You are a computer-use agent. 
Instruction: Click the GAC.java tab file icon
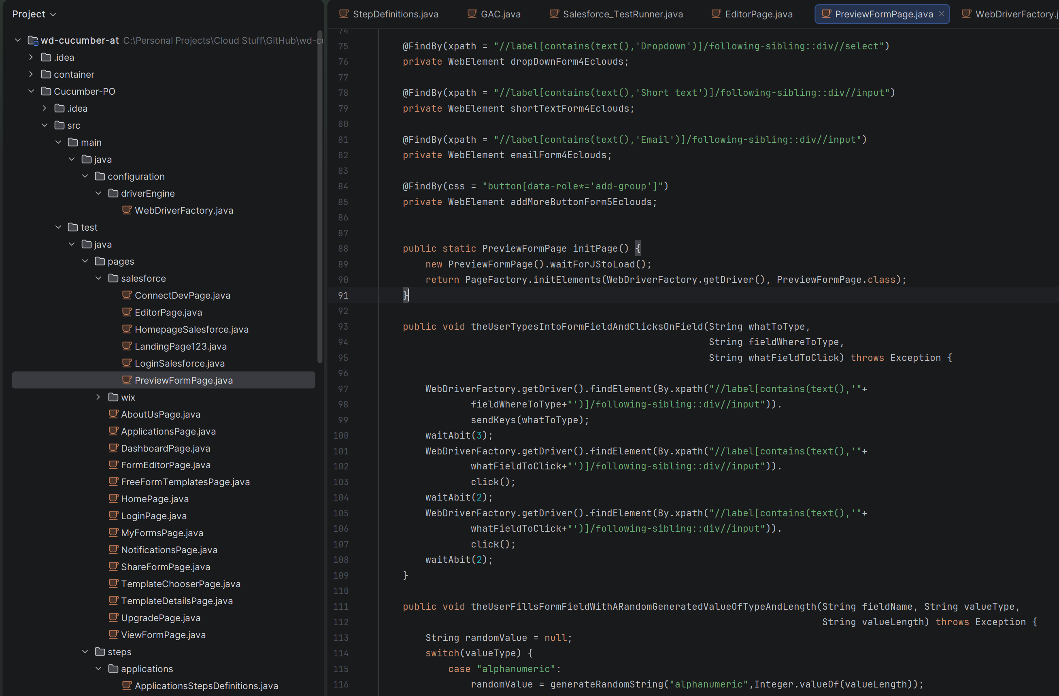(472, 14)
